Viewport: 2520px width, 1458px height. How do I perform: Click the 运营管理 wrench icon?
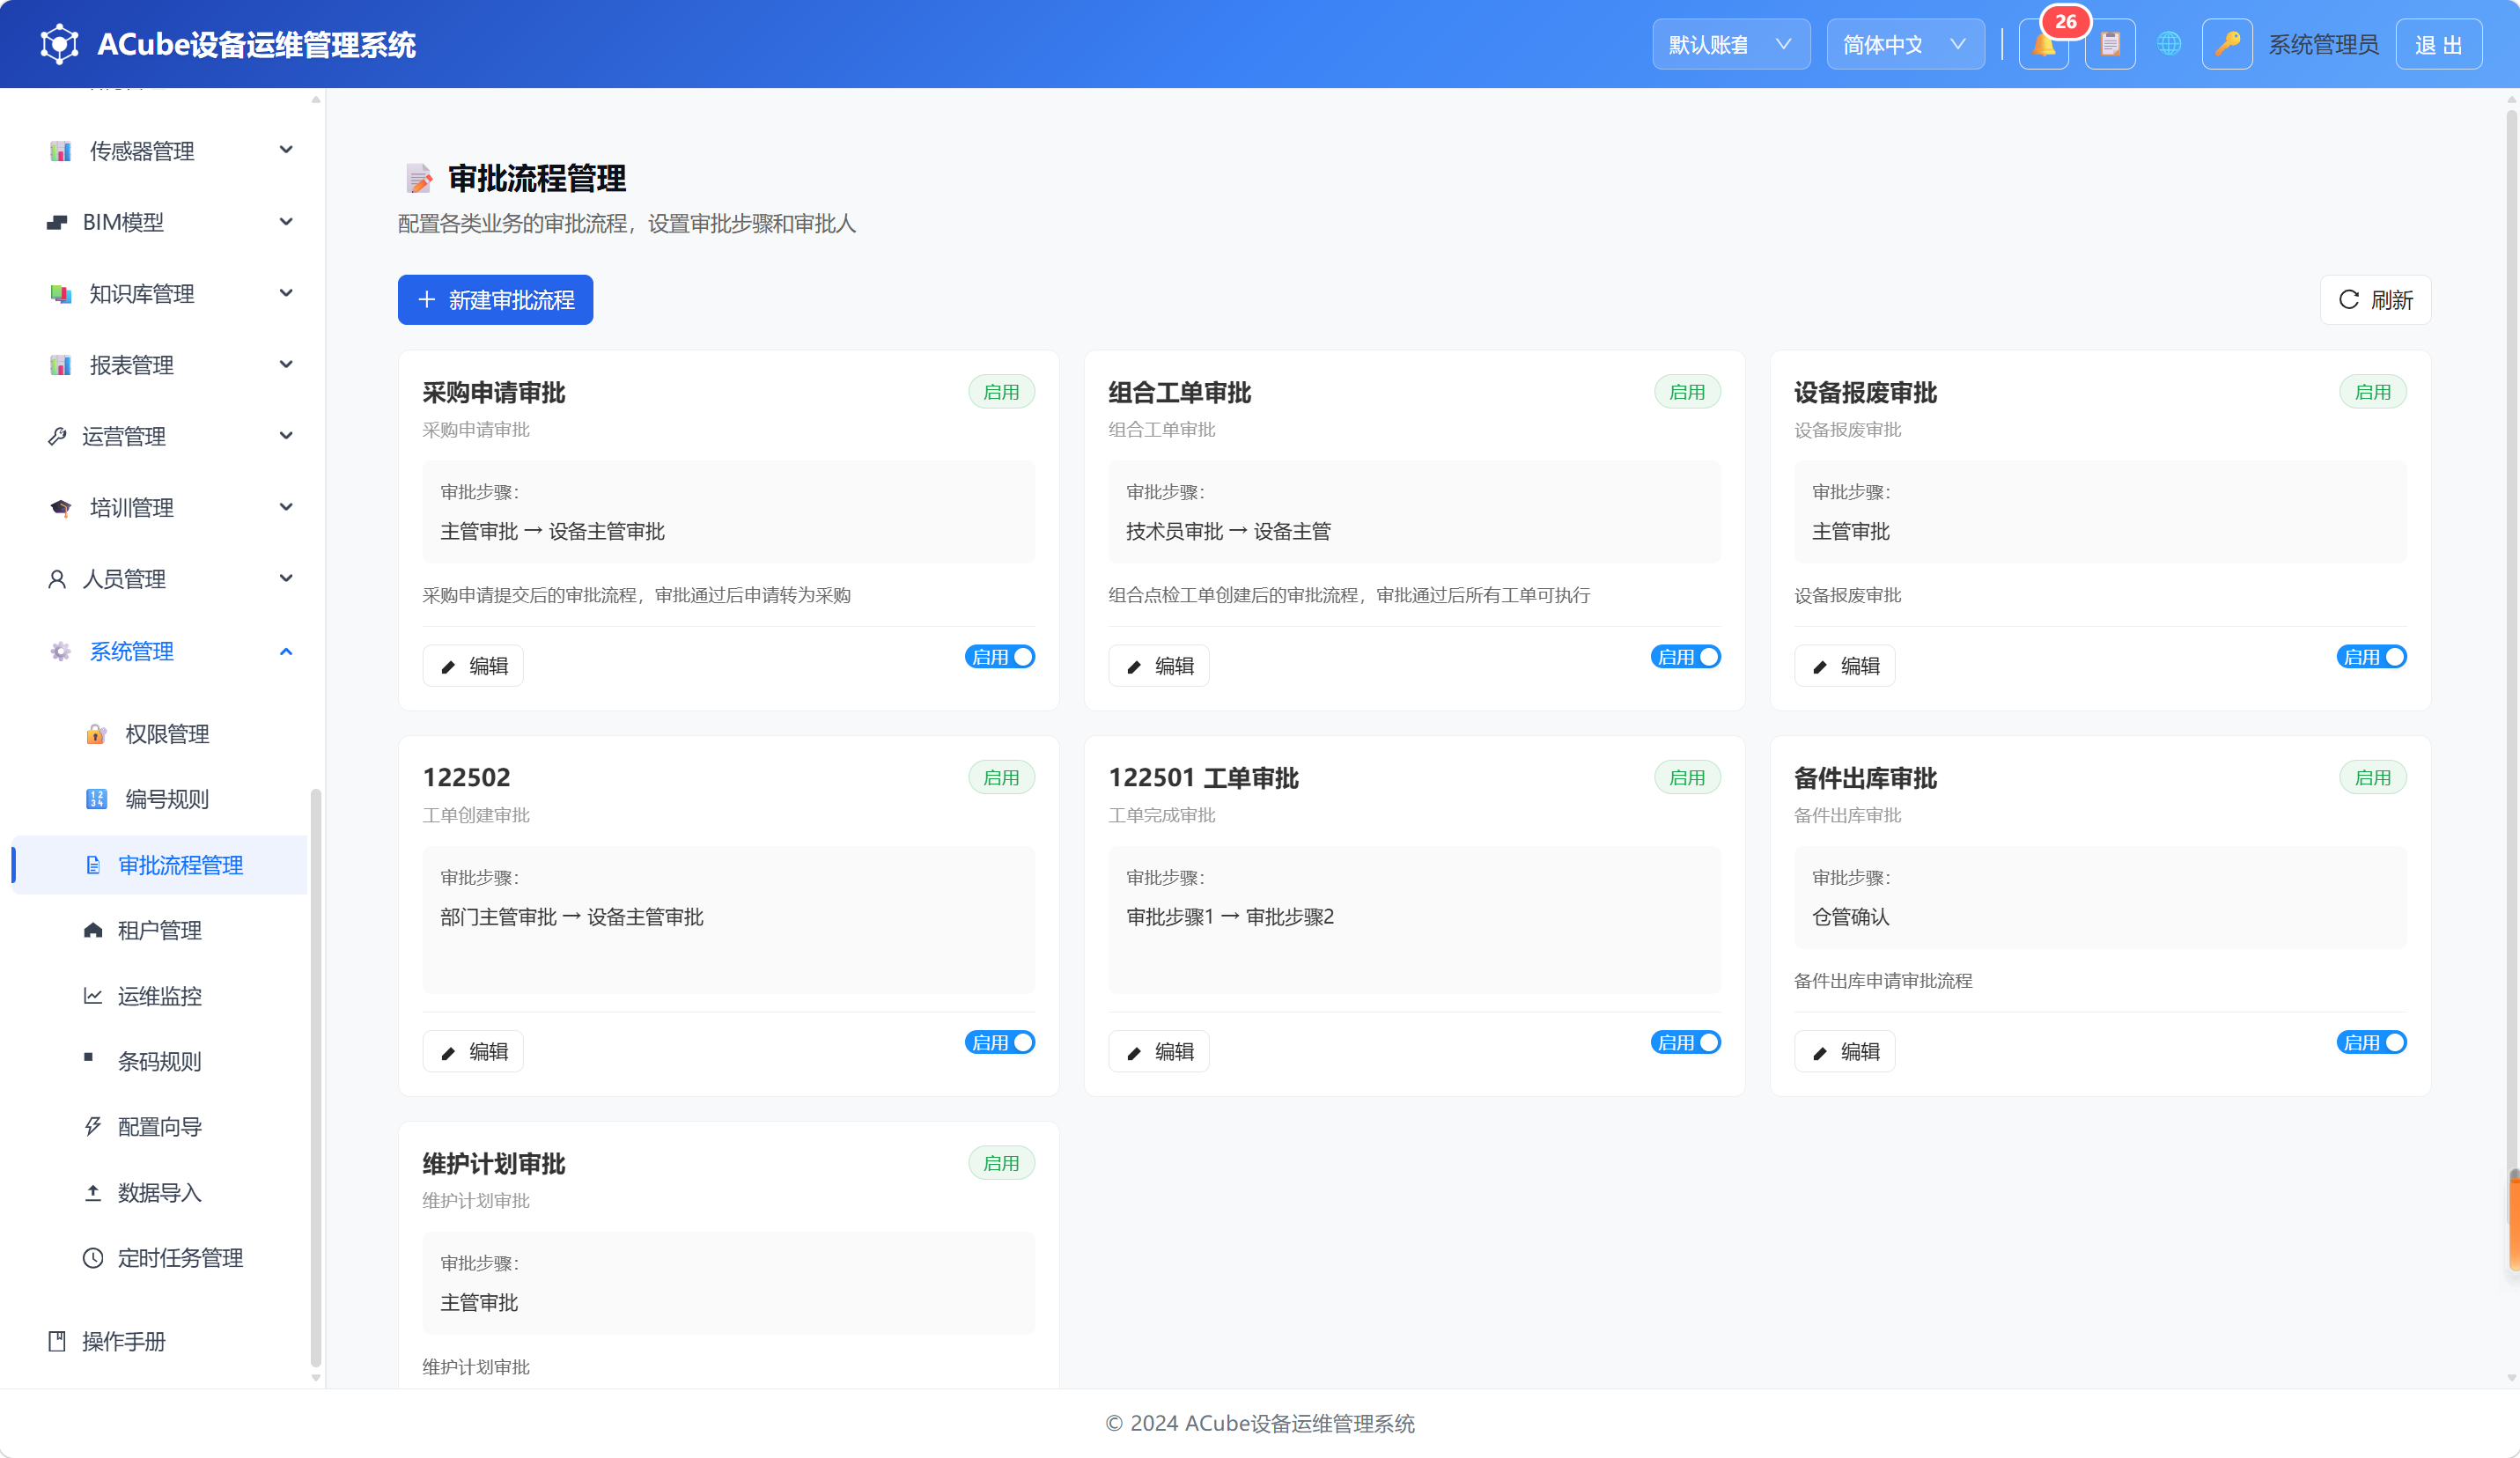57,436
